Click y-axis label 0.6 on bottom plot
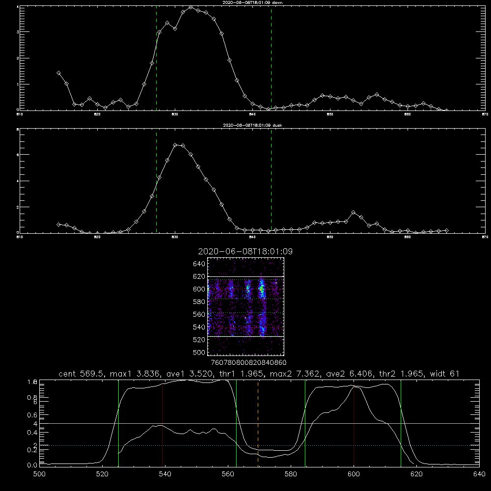 [32, 415]
